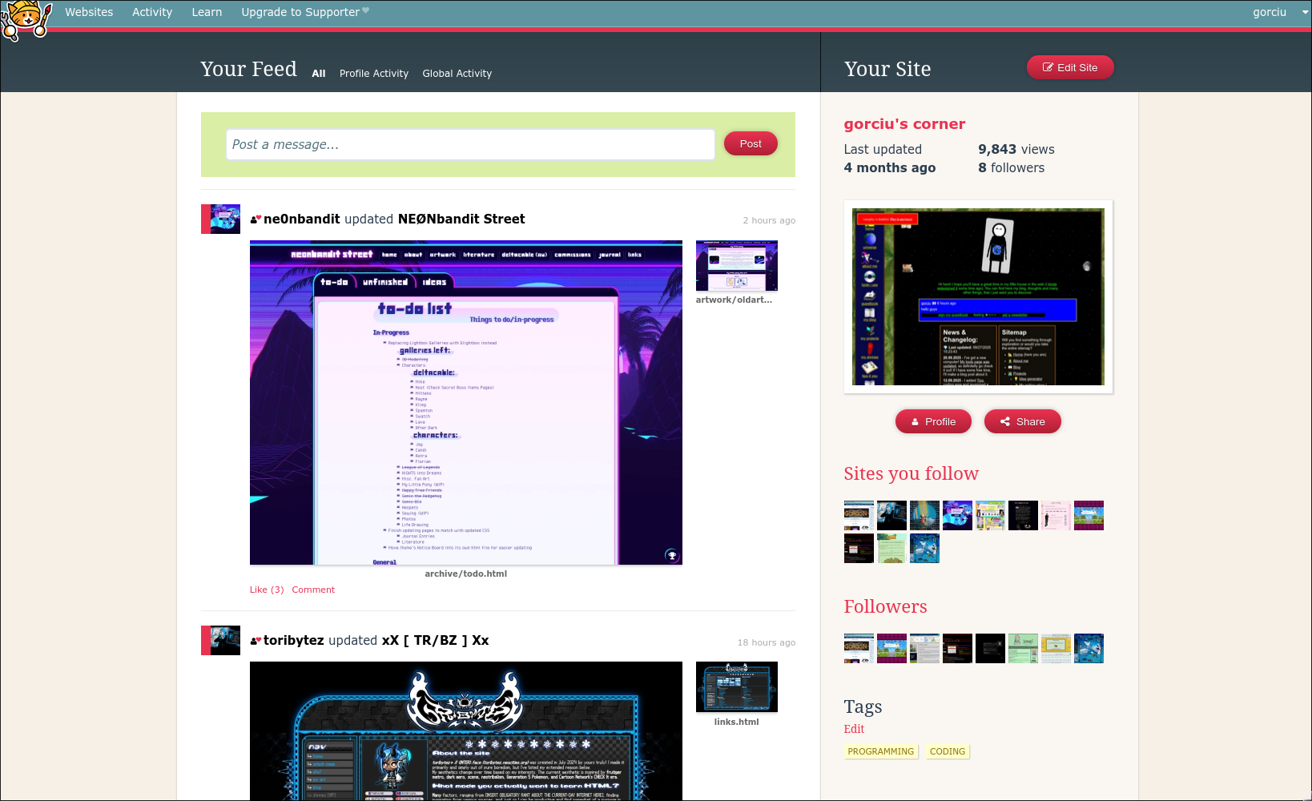
Task: Open the archive/todo.html page link
Action: click(465, 574)
